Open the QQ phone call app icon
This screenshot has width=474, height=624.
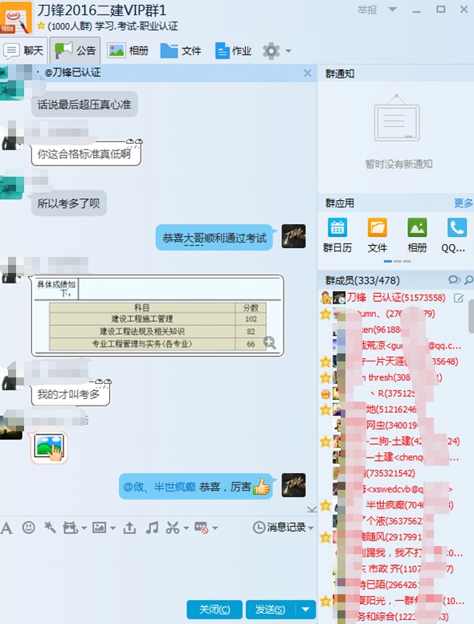[x=455, y=235]
